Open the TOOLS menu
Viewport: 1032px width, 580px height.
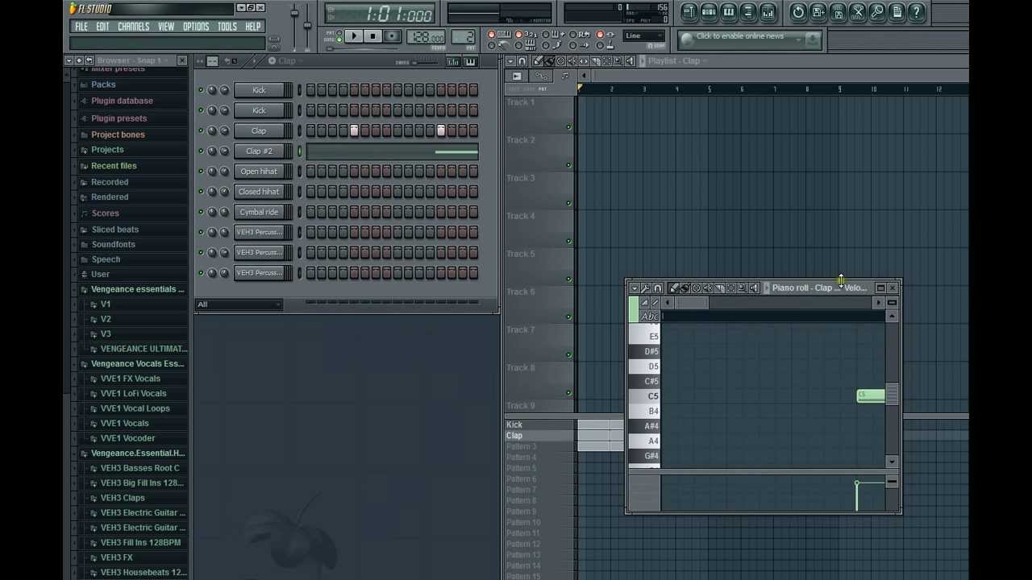pos(227,27)
